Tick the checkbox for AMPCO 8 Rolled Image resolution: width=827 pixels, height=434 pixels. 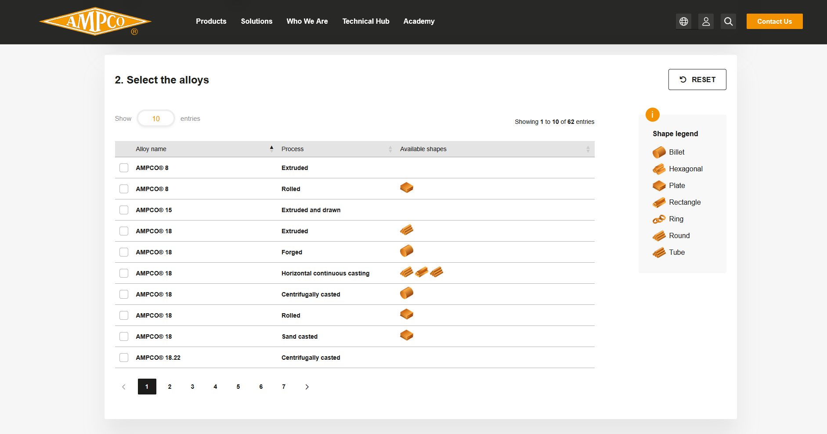click(x=124, y=189)
